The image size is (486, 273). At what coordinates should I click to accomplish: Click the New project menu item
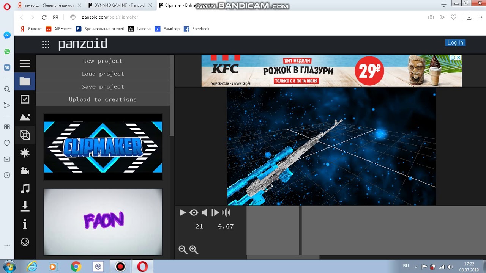pos(103,61)
